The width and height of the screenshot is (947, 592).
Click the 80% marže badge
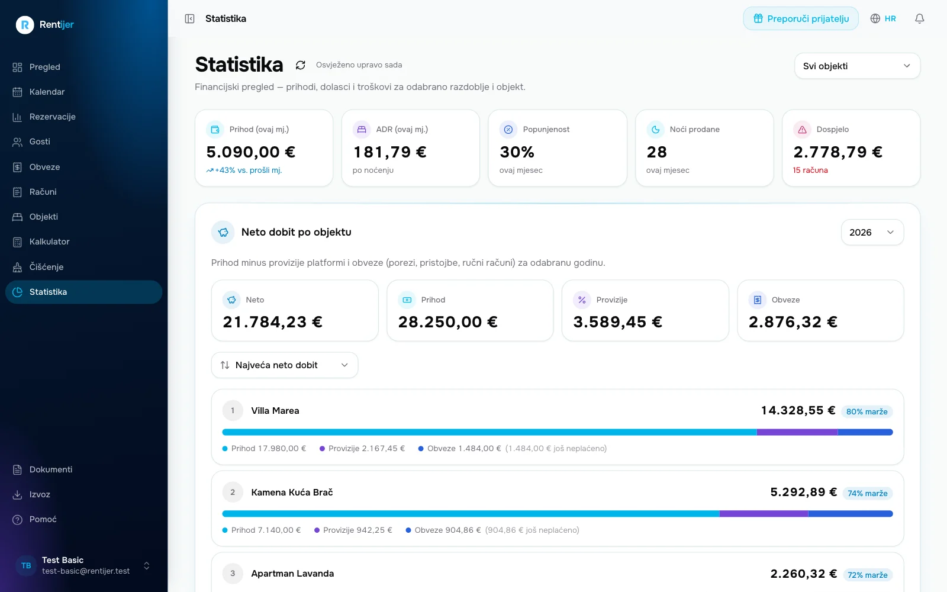coord(867,411)
